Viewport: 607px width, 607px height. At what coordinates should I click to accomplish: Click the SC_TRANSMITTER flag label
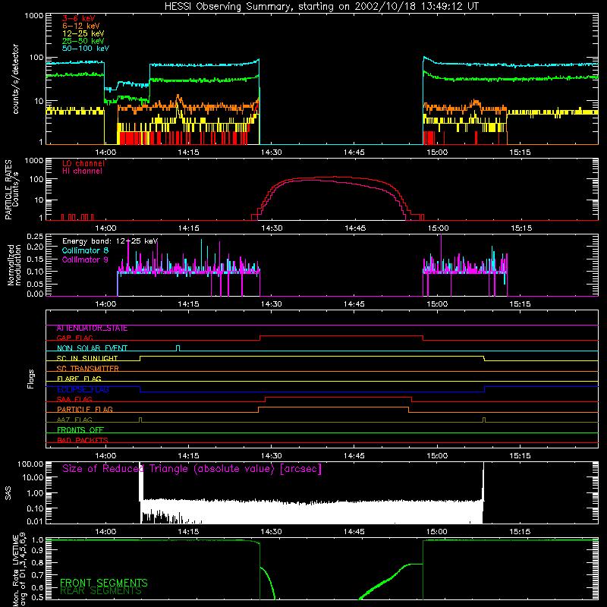[x=88, y=369]
